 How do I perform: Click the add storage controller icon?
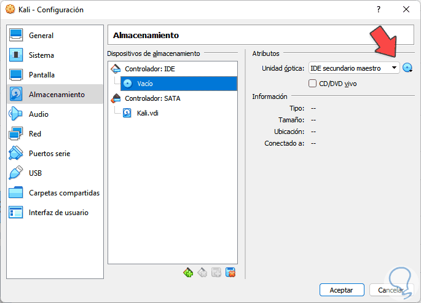tap(188, 273)
